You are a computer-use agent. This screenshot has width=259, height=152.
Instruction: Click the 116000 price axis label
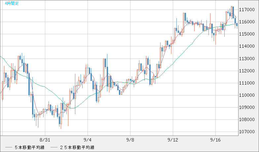pyautogui.click(x=247, y=22)
